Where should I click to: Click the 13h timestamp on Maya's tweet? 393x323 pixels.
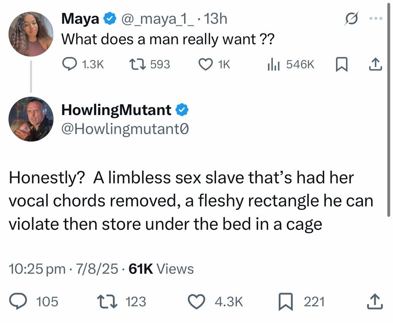tap(216, 19)
